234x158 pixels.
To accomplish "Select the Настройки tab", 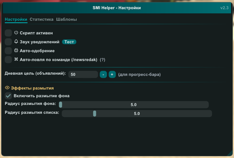I will tap(16, 19).
